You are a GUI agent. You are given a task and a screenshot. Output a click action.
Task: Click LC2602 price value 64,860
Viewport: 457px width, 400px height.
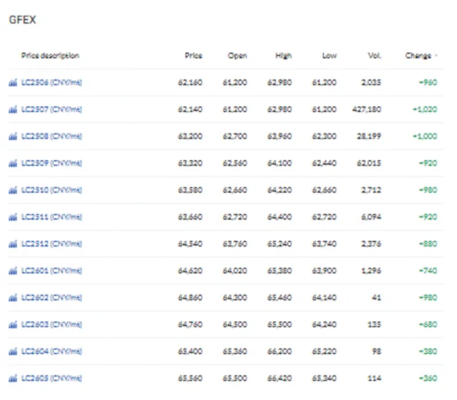tap(190, 297)
